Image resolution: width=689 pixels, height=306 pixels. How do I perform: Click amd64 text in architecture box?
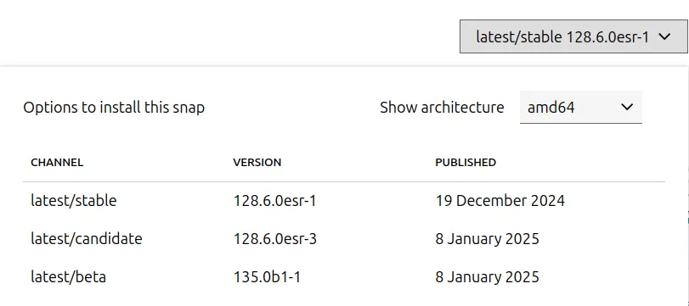point(551,108)
